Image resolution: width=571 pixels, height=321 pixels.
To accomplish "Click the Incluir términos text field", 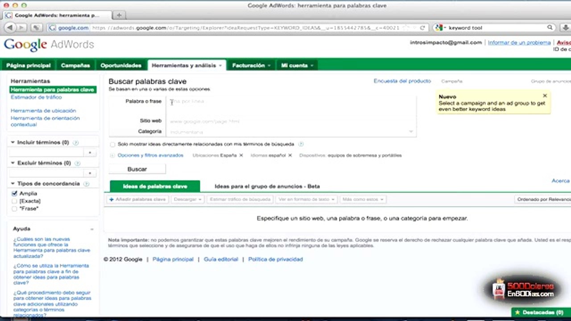I will click(46, 152).
